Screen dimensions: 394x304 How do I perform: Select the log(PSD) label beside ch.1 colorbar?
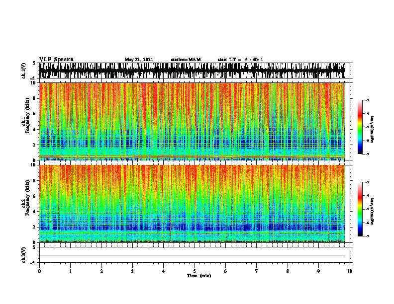click(x=372, y=129)
